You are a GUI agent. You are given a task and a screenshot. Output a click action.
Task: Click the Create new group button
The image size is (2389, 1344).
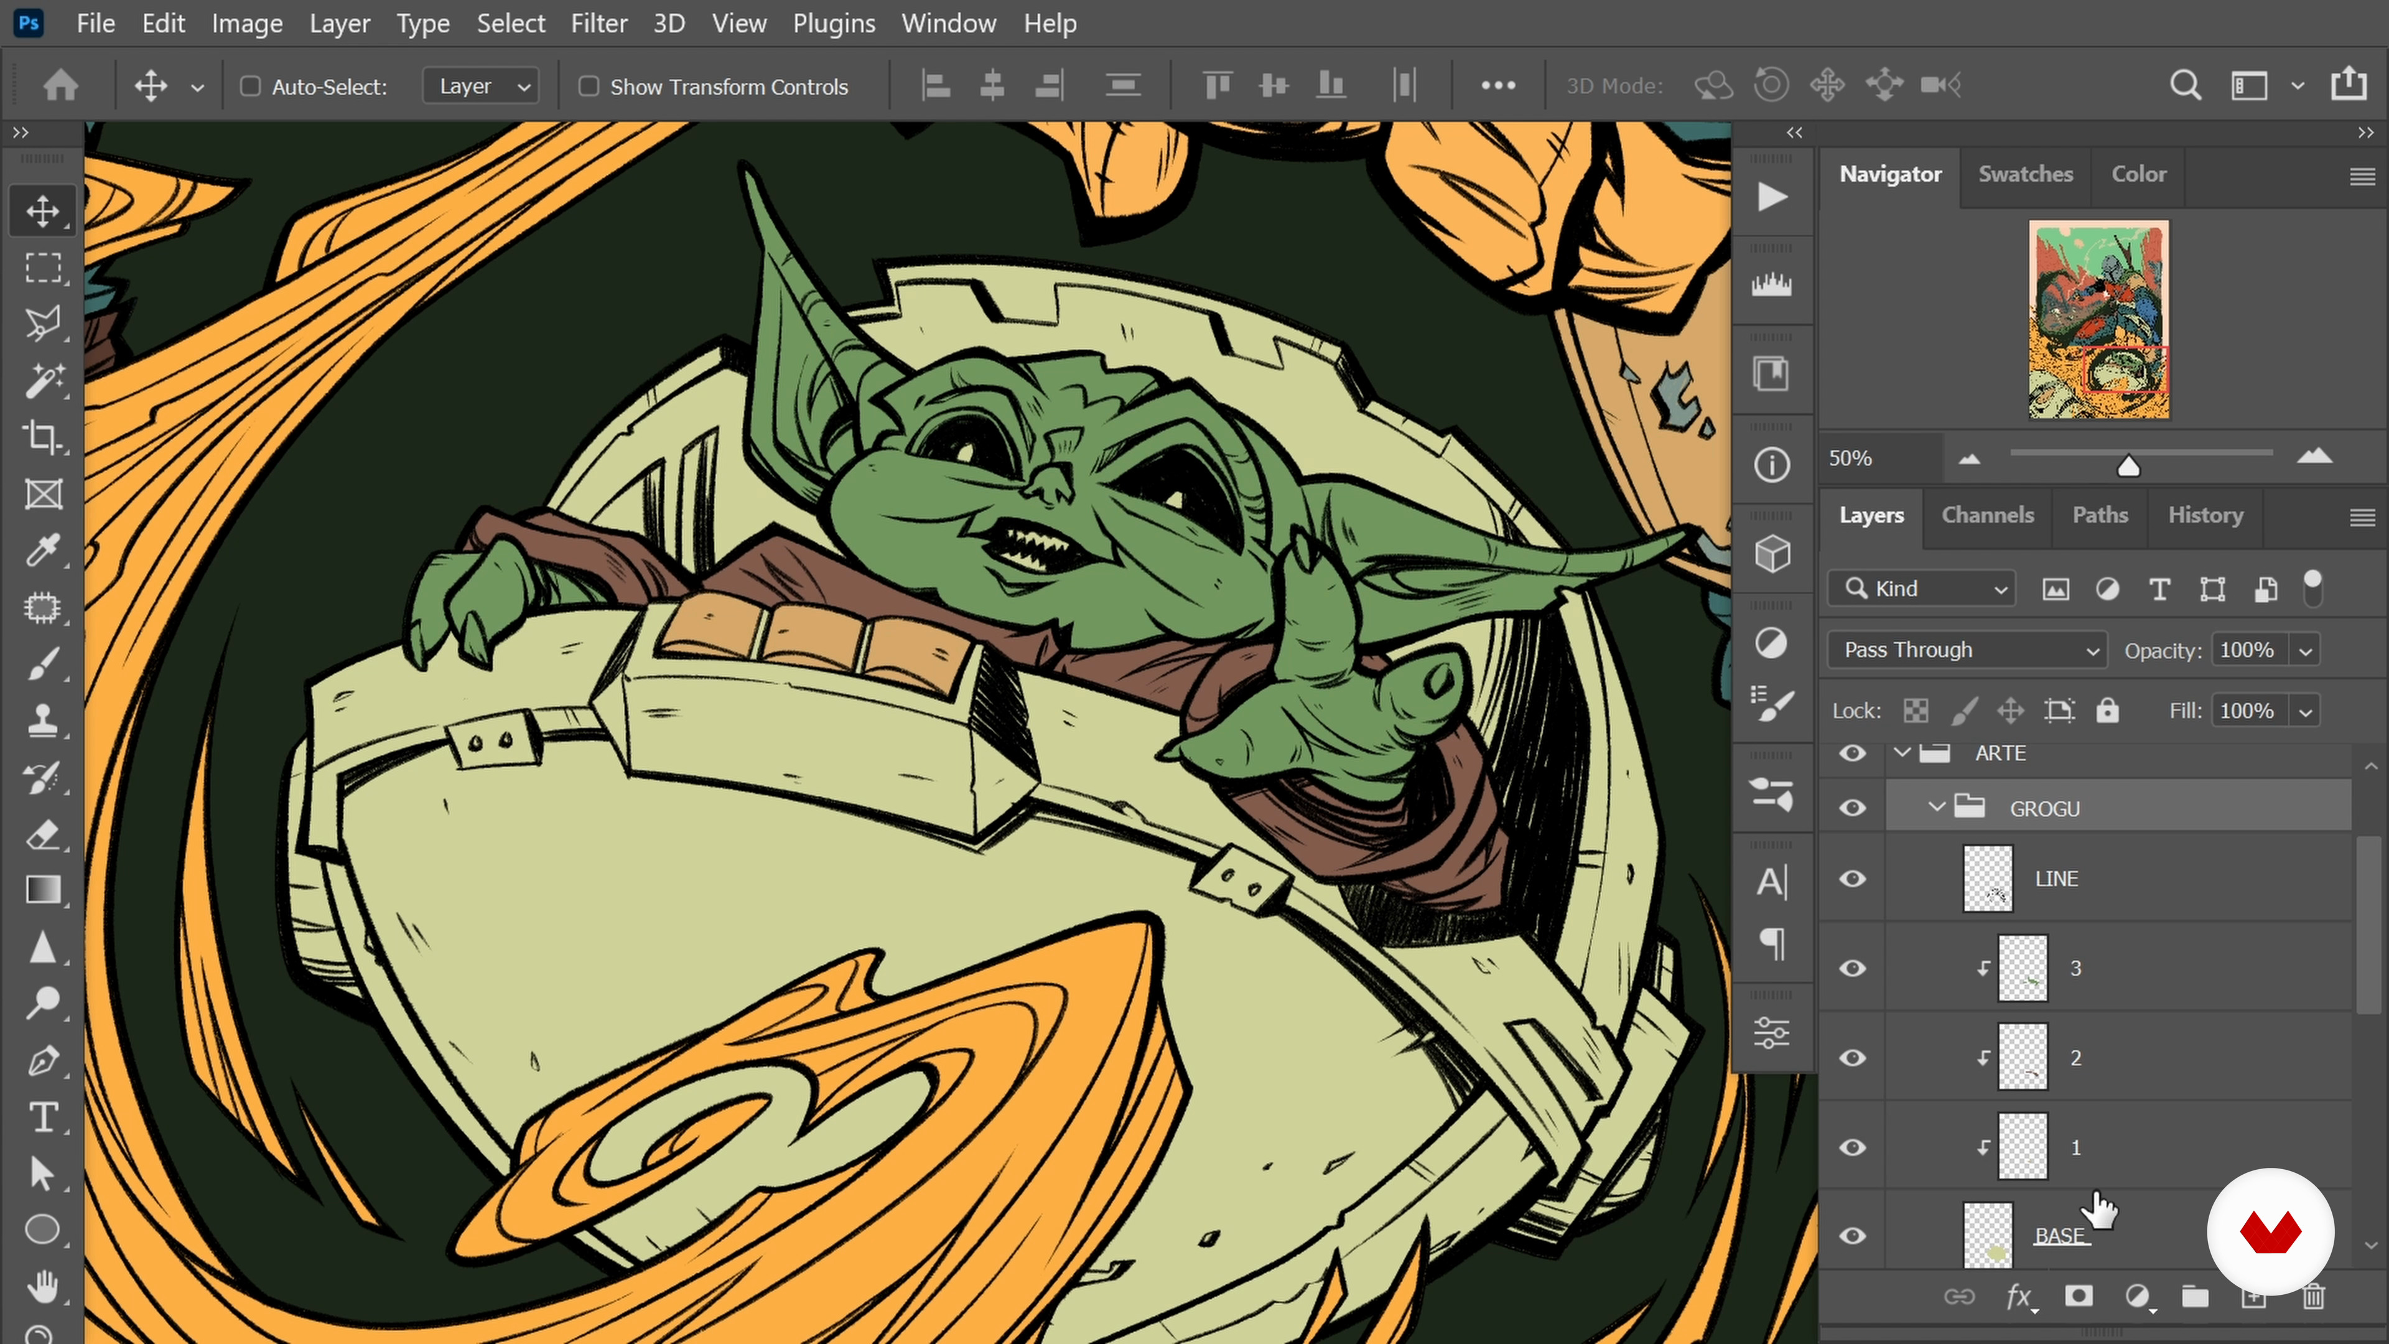click(x=2195, y=1297)
